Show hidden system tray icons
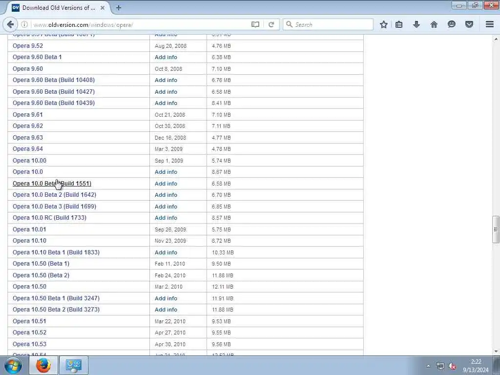The image size is (500, 375). tap(428, 366)
